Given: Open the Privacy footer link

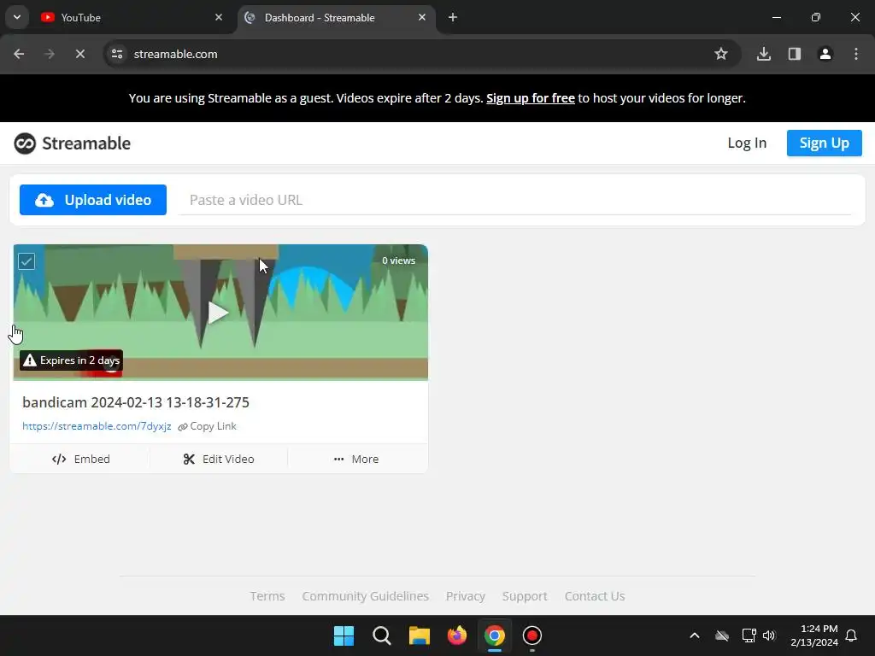Looking at the screenshot, I should click(x=466, y=596).
